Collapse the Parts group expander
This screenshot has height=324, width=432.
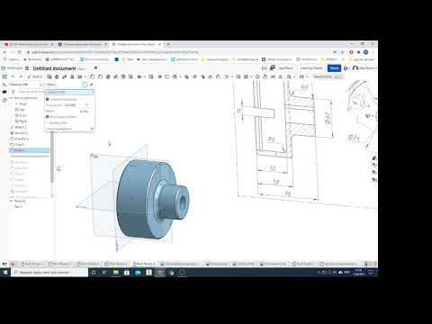click(x=12, y=201)
